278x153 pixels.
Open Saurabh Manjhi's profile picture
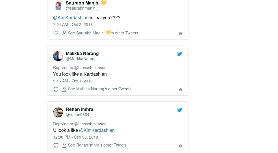58,5
